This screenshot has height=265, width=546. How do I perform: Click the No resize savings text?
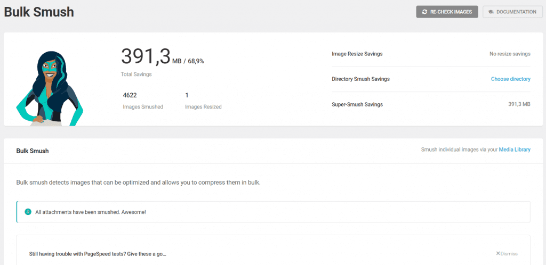coord(510,54)
